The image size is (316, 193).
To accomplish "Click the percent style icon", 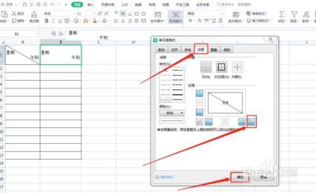I will [200, 21].
